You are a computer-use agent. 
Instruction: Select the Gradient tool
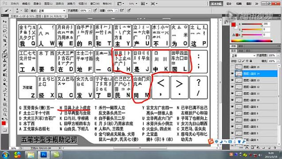pyautogui.click(x=5, y=75)
